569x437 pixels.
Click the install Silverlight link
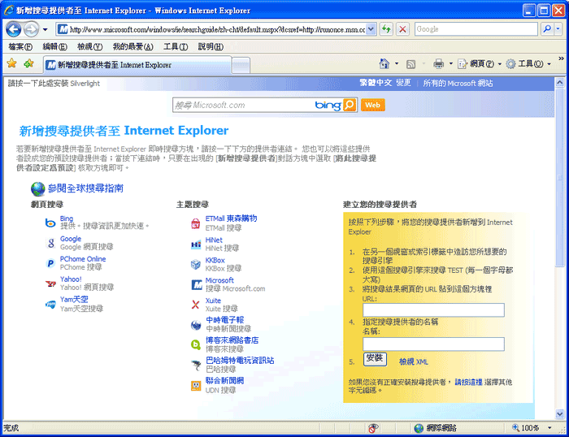54,84
